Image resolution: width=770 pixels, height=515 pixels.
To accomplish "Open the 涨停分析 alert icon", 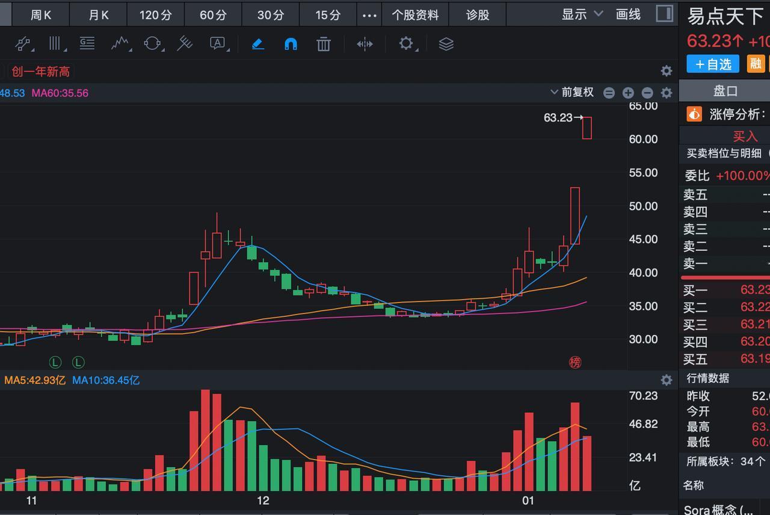I will (x=694, y=114).
